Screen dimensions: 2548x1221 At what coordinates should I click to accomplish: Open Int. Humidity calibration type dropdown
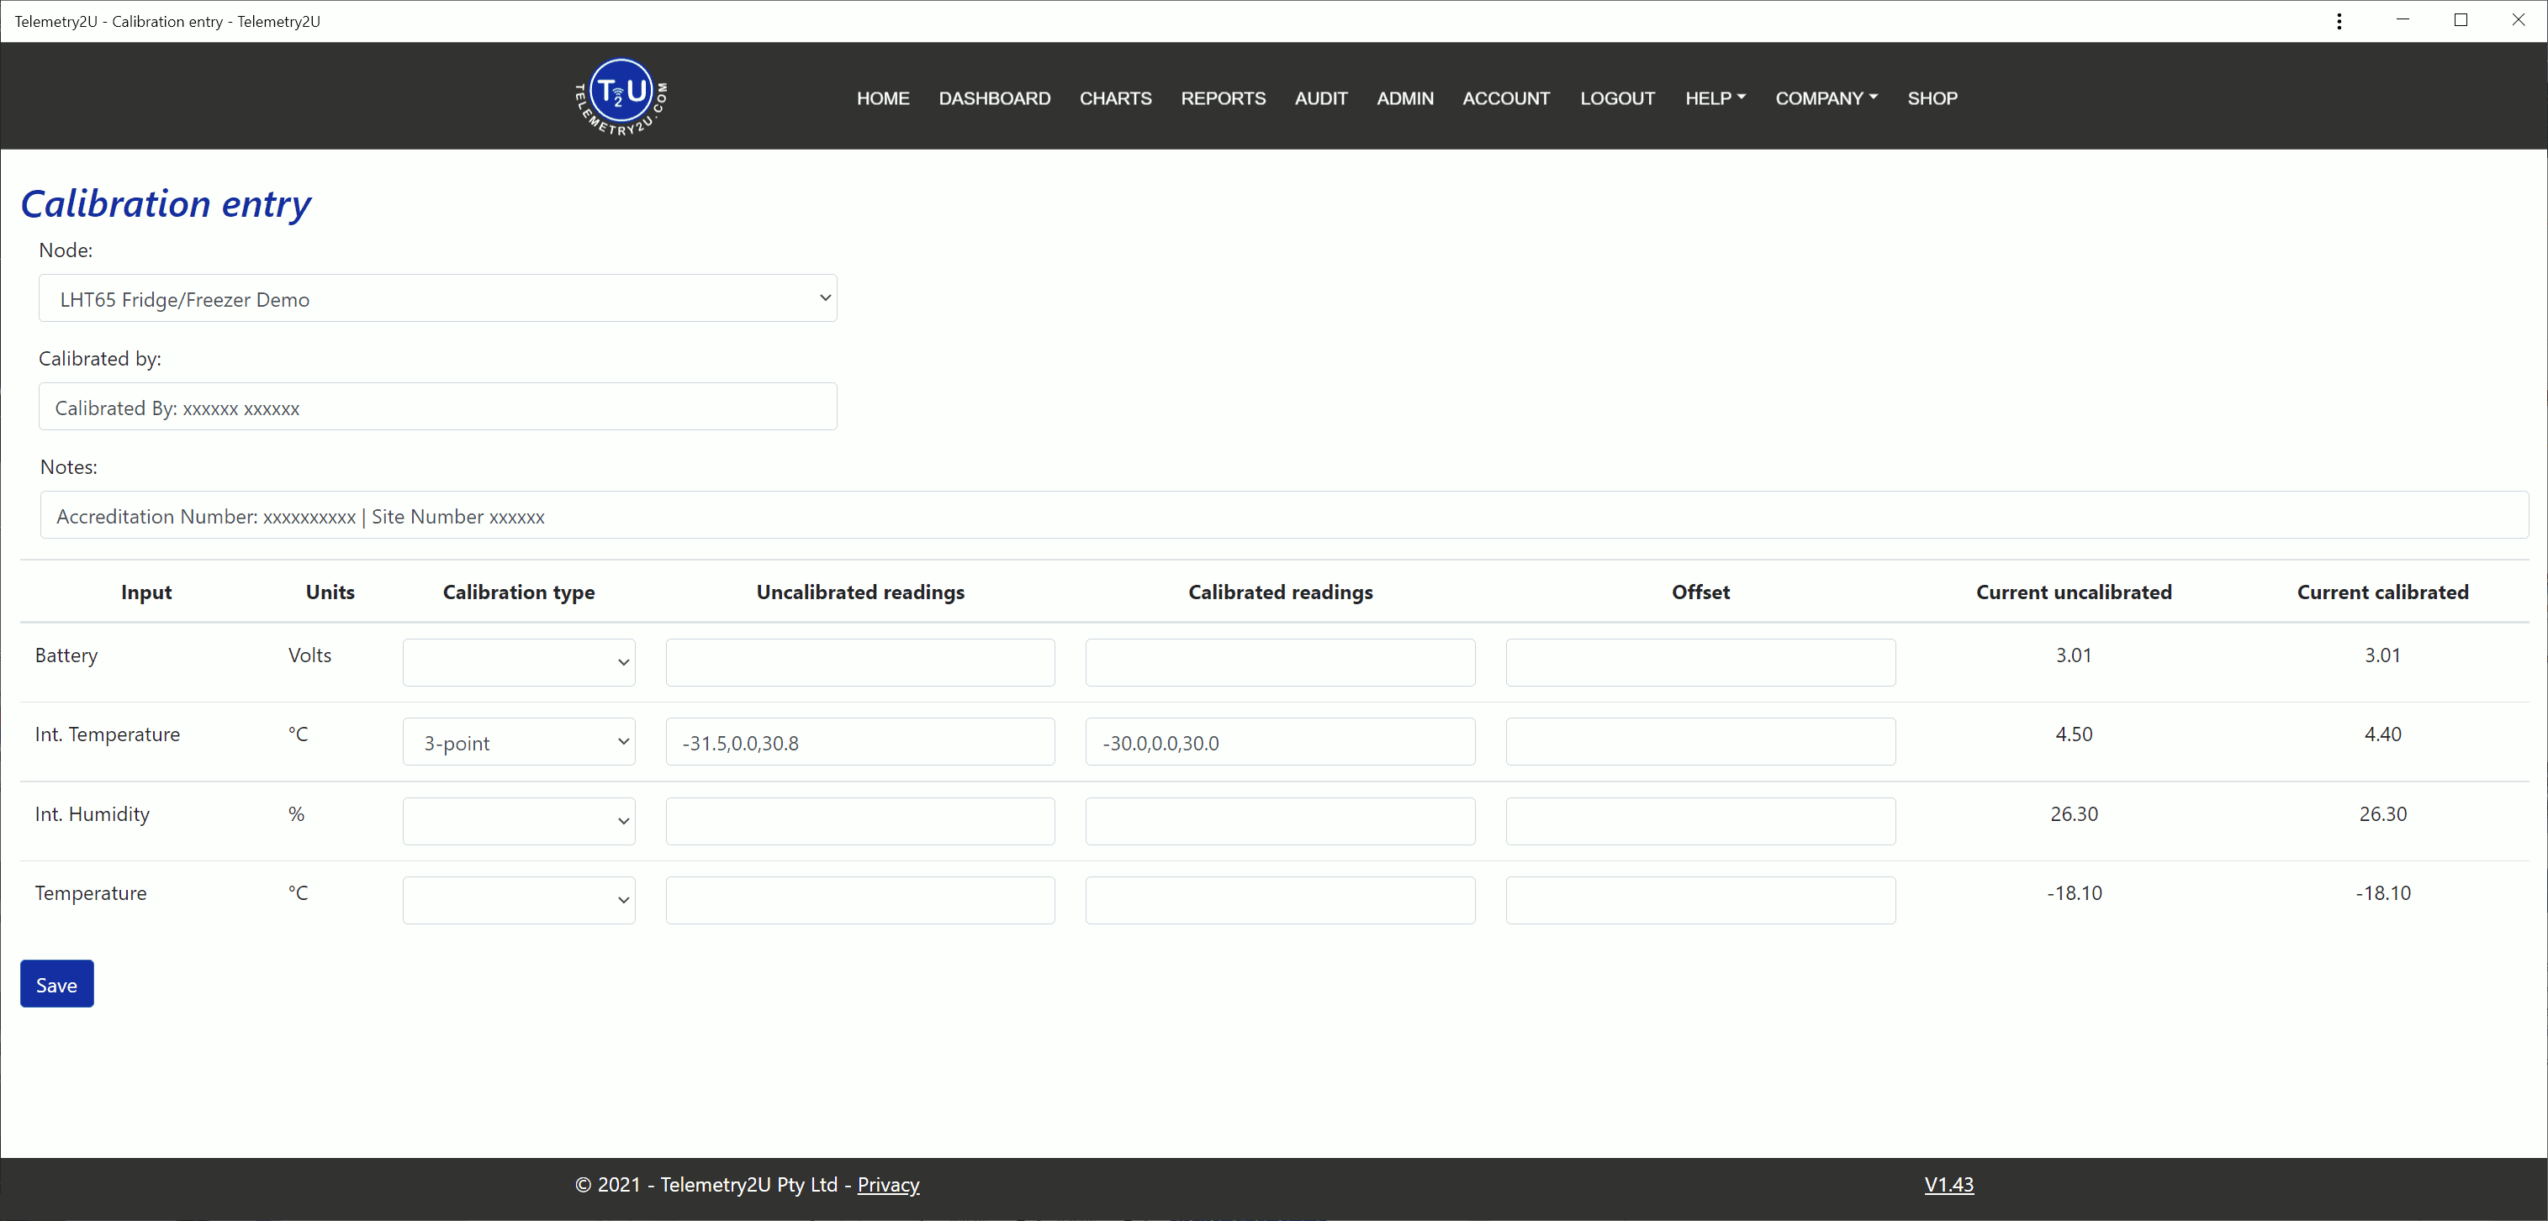[x=518, y=822]
